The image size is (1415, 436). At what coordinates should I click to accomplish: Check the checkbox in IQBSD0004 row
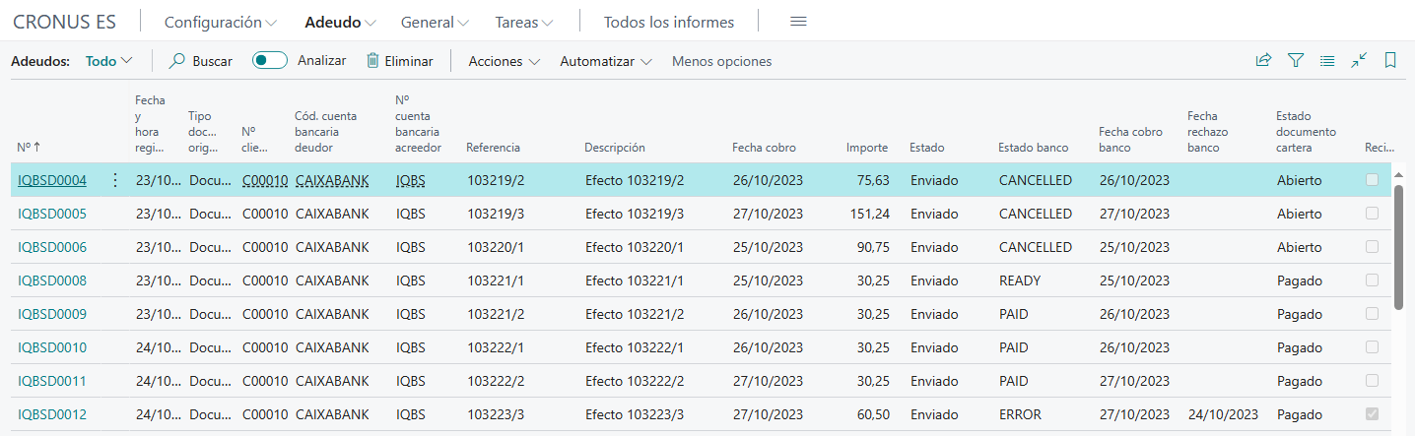1372,180
